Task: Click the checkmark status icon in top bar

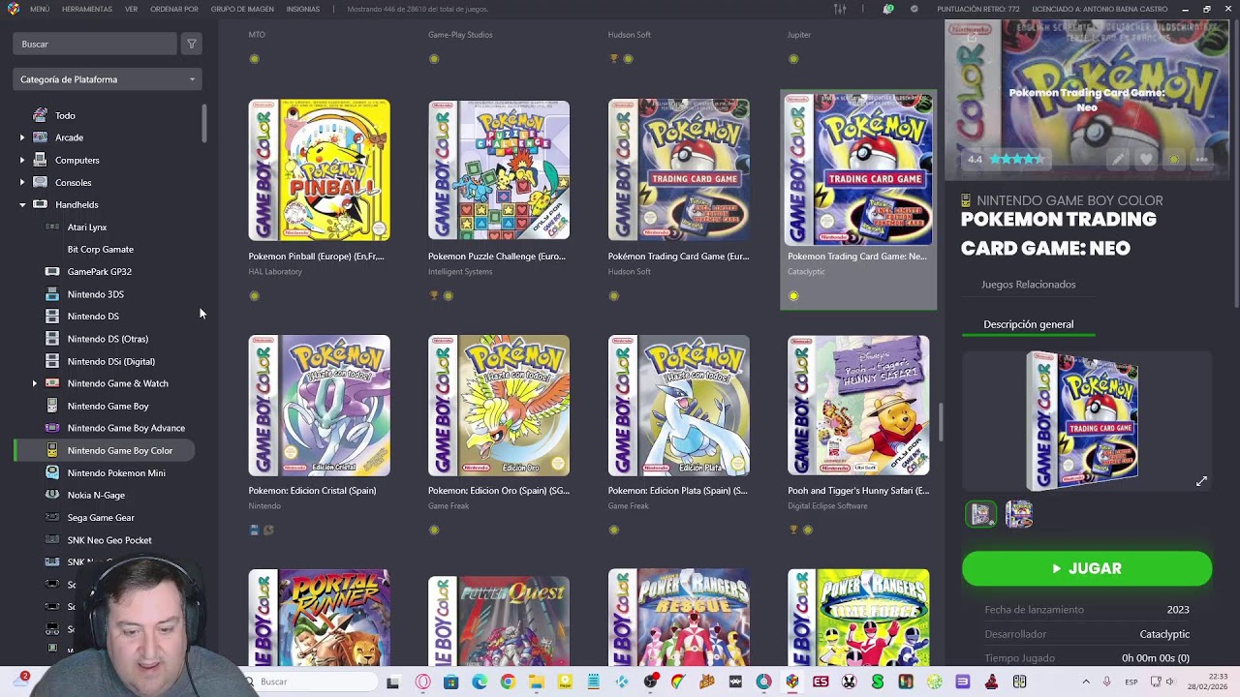Action: tap(914, 9)
